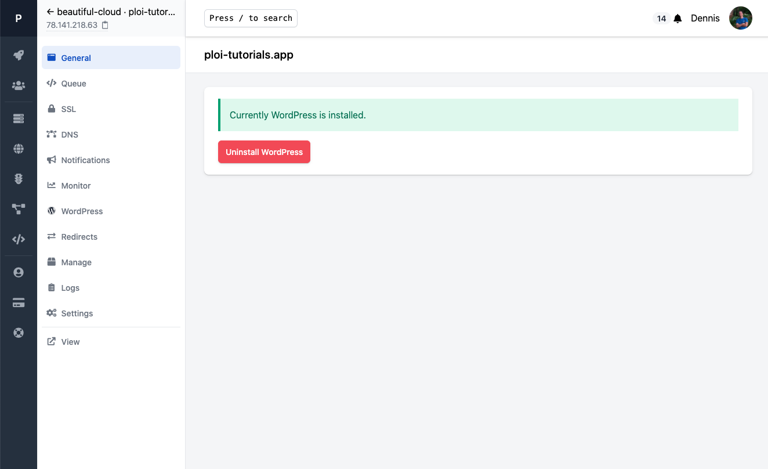Image resolution: width=768 pixels, height=469 pixels.
Task: Open the code brackets icon in rail
Action: coord(19,239)
